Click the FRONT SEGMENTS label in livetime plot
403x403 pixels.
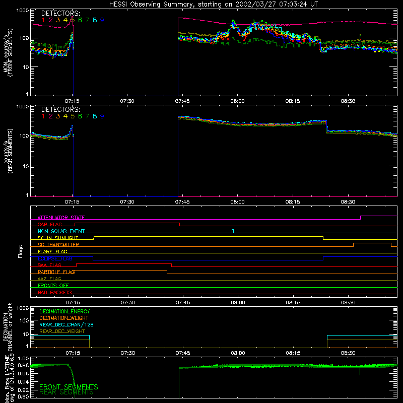click(69, 387)
